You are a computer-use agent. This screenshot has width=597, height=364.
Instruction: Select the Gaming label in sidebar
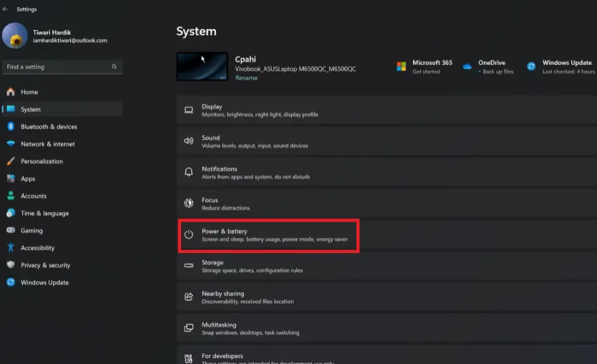tap(31, 231)
